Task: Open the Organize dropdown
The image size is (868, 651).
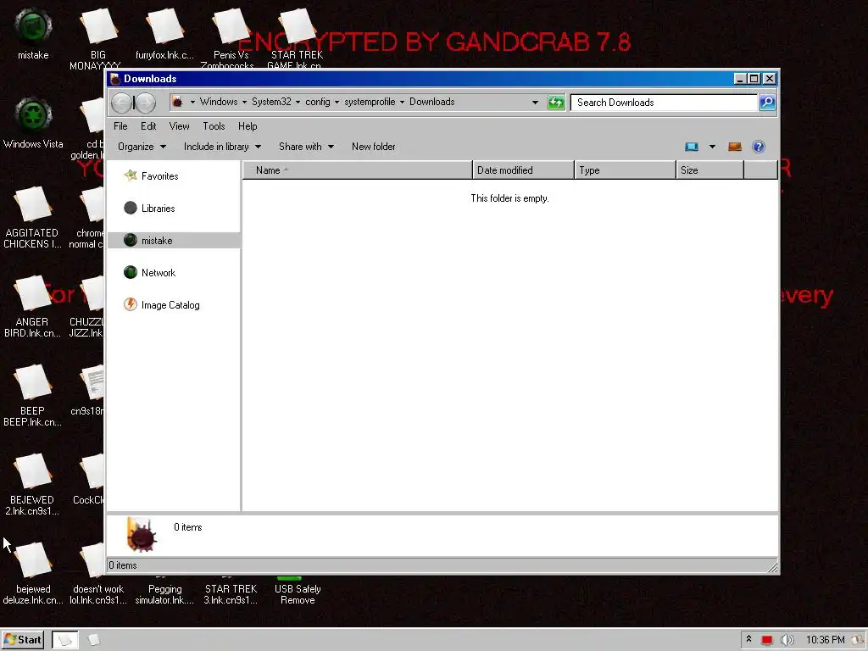Action: (x=142, y=147)
